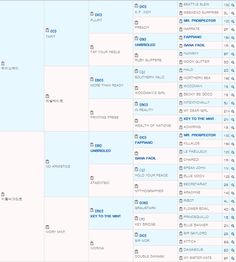The image size is (236, 262).
Task: Open the clipboard icon above TAPIT
Action: pyautogui.click(x=47, y=31)
